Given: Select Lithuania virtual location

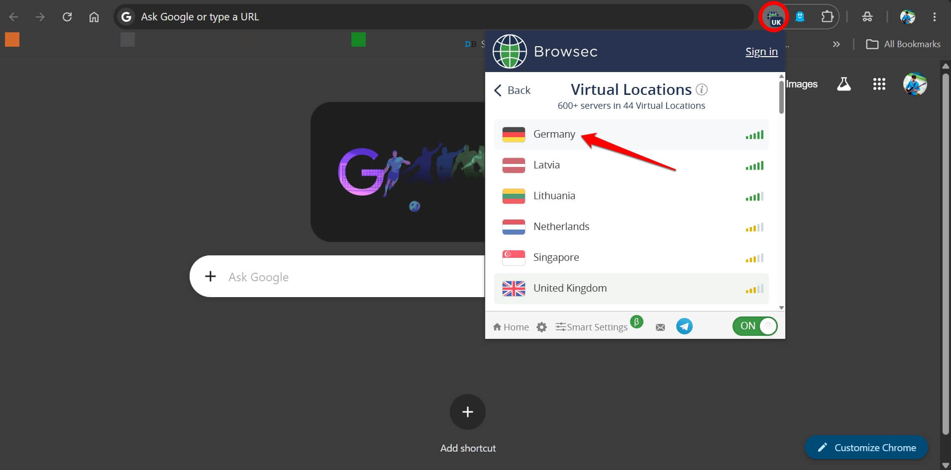Looking at the screenshot, I should tap(631, 196).
